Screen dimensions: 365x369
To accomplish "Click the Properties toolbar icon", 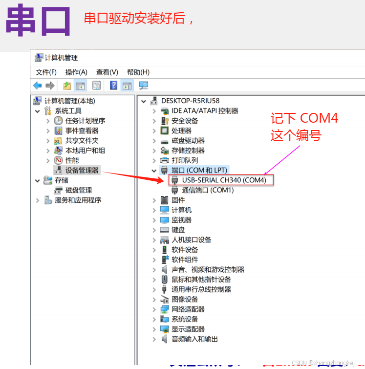I will (x=96, y=86).
